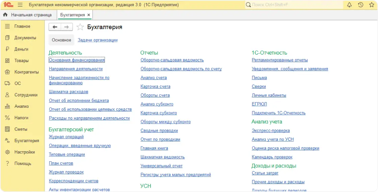This screenshot has width=378, height=192.
Task: Open favorites star in title bar
Action: click(x=372, y=5)
